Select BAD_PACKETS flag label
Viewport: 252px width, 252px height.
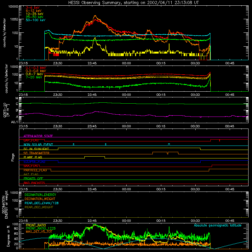(34, 183)
